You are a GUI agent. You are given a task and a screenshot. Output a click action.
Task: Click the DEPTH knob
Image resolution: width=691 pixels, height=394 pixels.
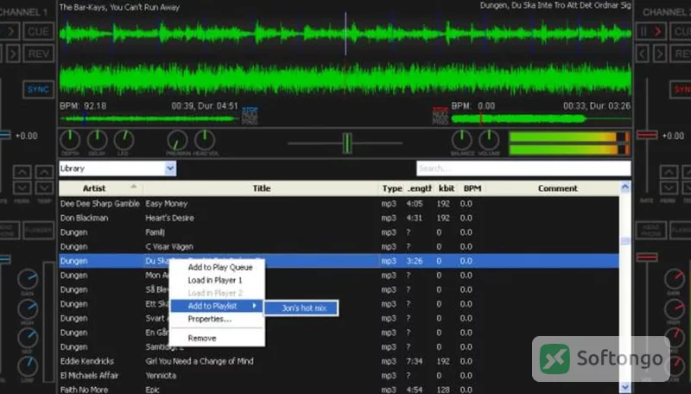[x=70, y=141]
